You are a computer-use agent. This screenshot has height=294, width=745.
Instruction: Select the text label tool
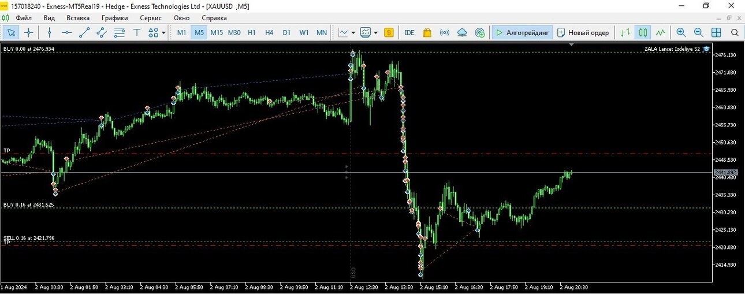pyautogui.click(x=137, y=32)
